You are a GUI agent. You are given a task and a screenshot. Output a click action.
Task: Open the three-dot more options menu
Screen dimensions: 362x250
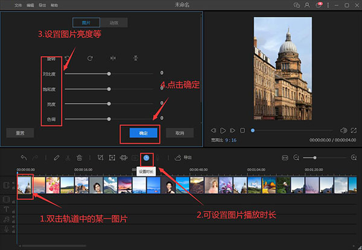[328, 5]
